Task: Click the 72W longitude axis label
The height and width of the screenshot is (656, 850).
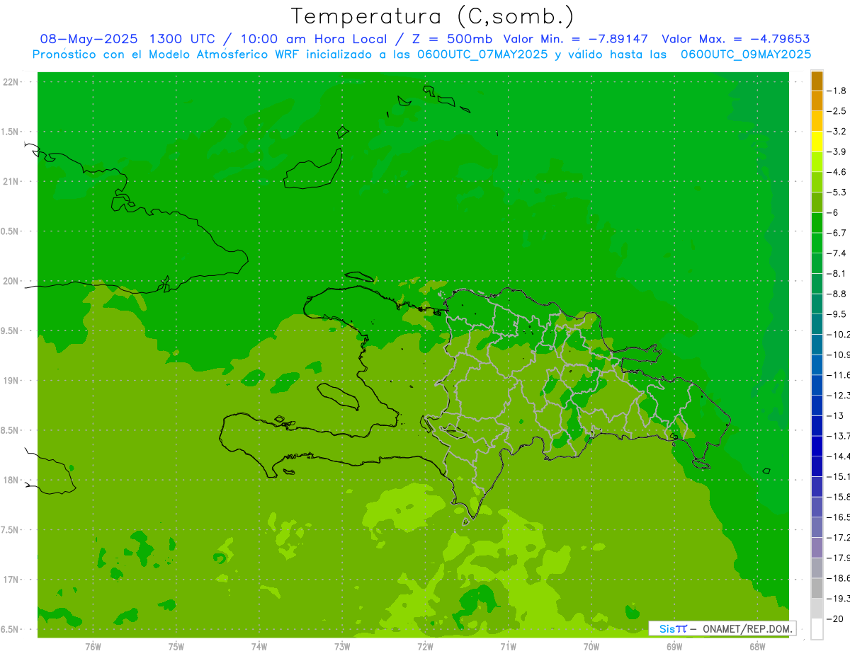Action: [x=425, y=647]
